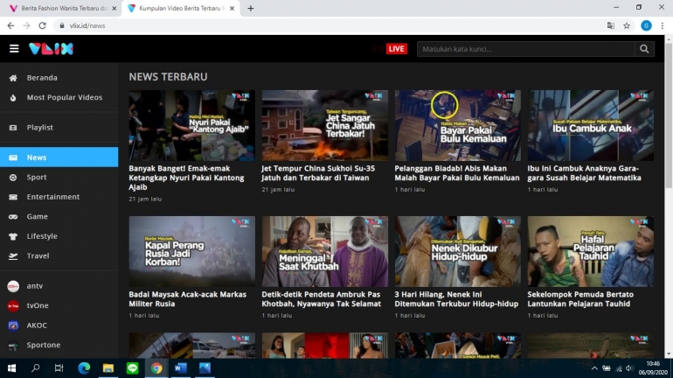Open thumbnail Bayar Pakai Bulu Kemaluan
This screenshot has height=378, width=673.
coord(457,125)
